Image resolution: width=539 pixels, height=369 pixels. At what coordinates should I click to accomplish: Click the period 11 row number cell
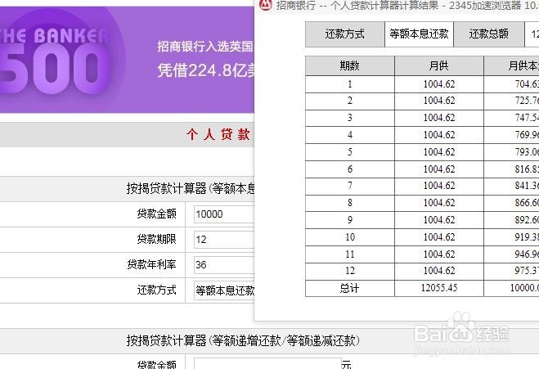tap(349, 254)
